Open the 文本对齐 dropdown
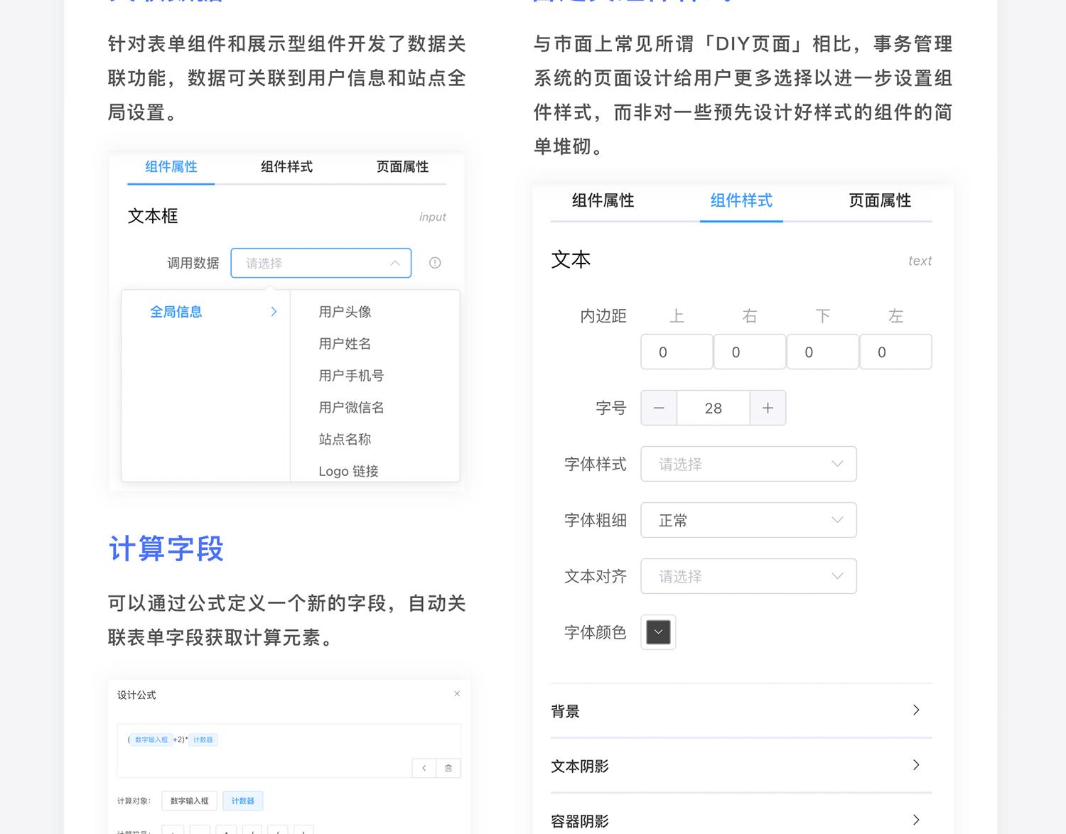Viewport: 1066px width, 834px height. tap(748, 576)
